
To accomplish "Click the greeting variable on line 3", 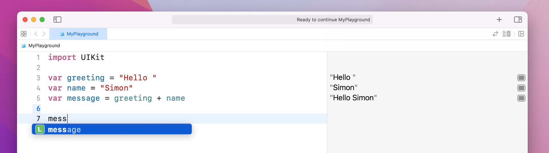I will click(85, 78).
